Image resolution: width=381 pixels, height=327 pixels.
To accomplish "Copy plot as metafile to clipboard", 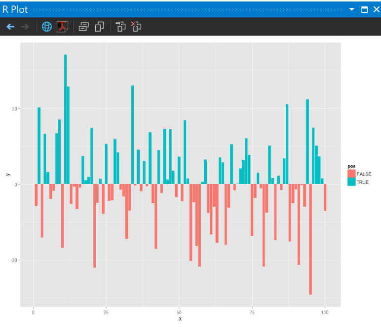I will [99, 27].
